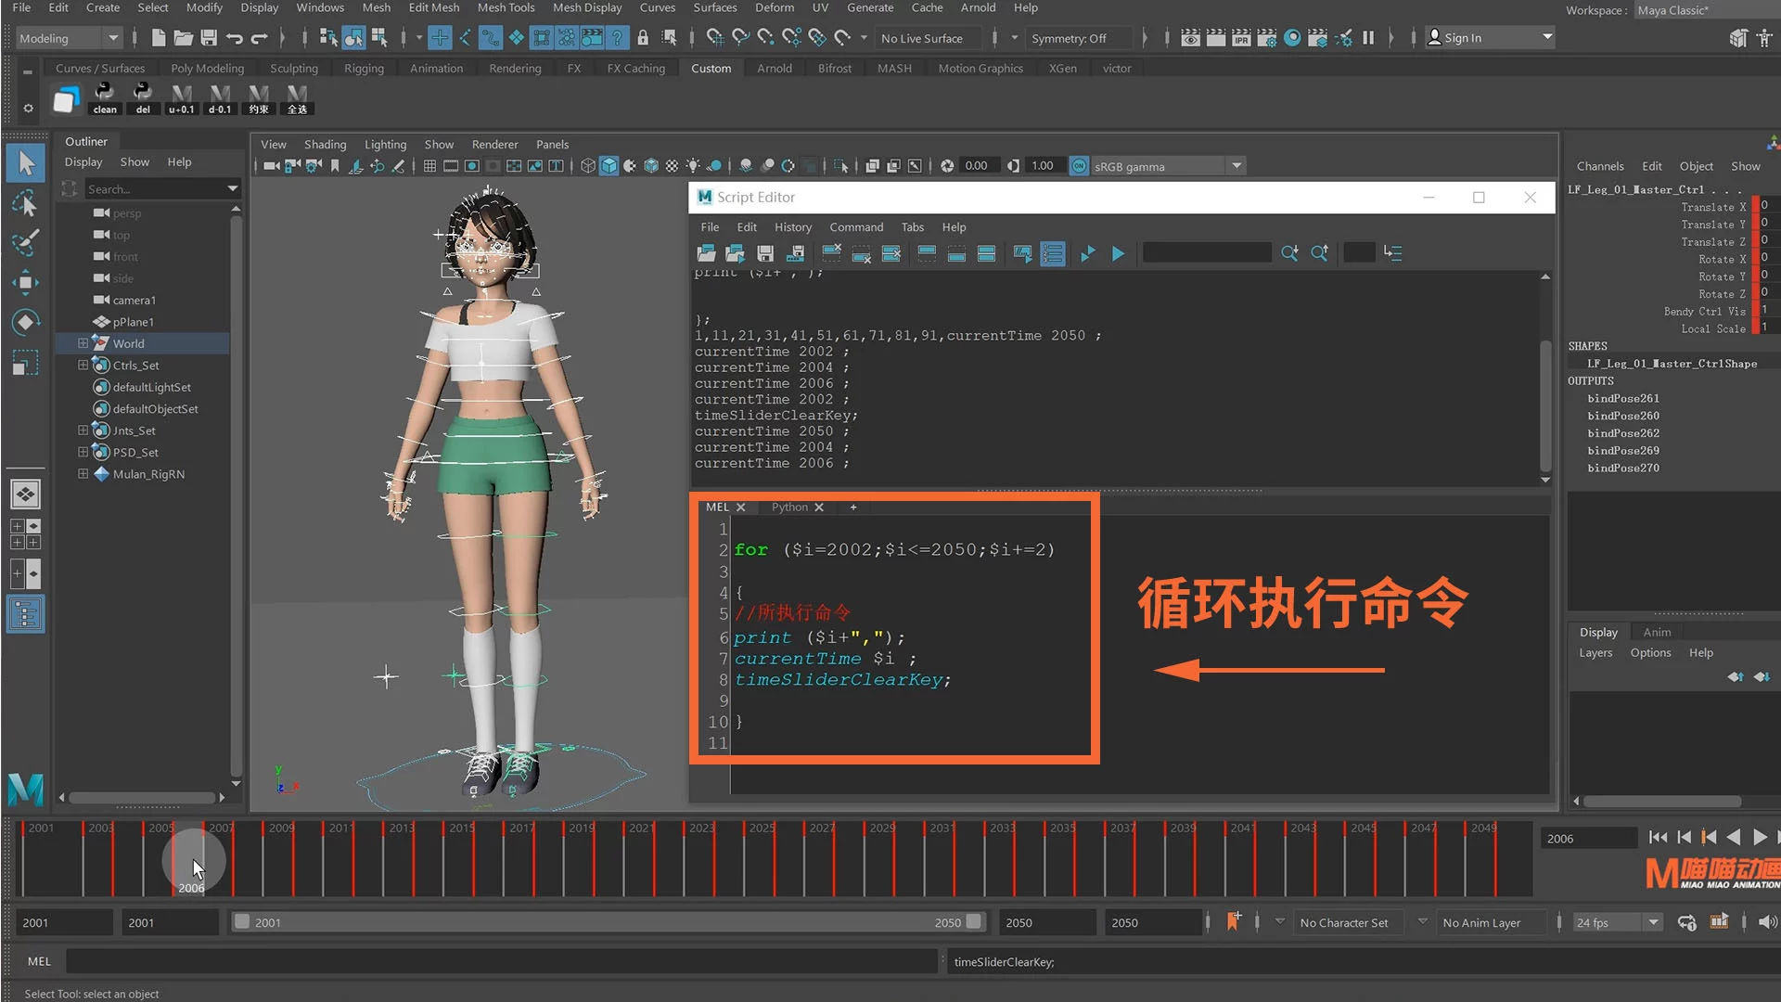Activate the Paint Selection tool
1781x1002 pixels.
point(25,243)
